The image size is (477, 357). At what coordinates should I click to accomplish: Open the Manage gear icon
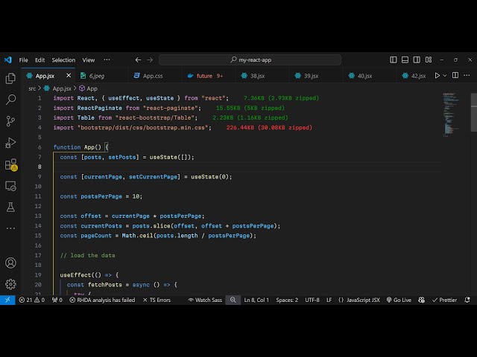click(10, 283)
